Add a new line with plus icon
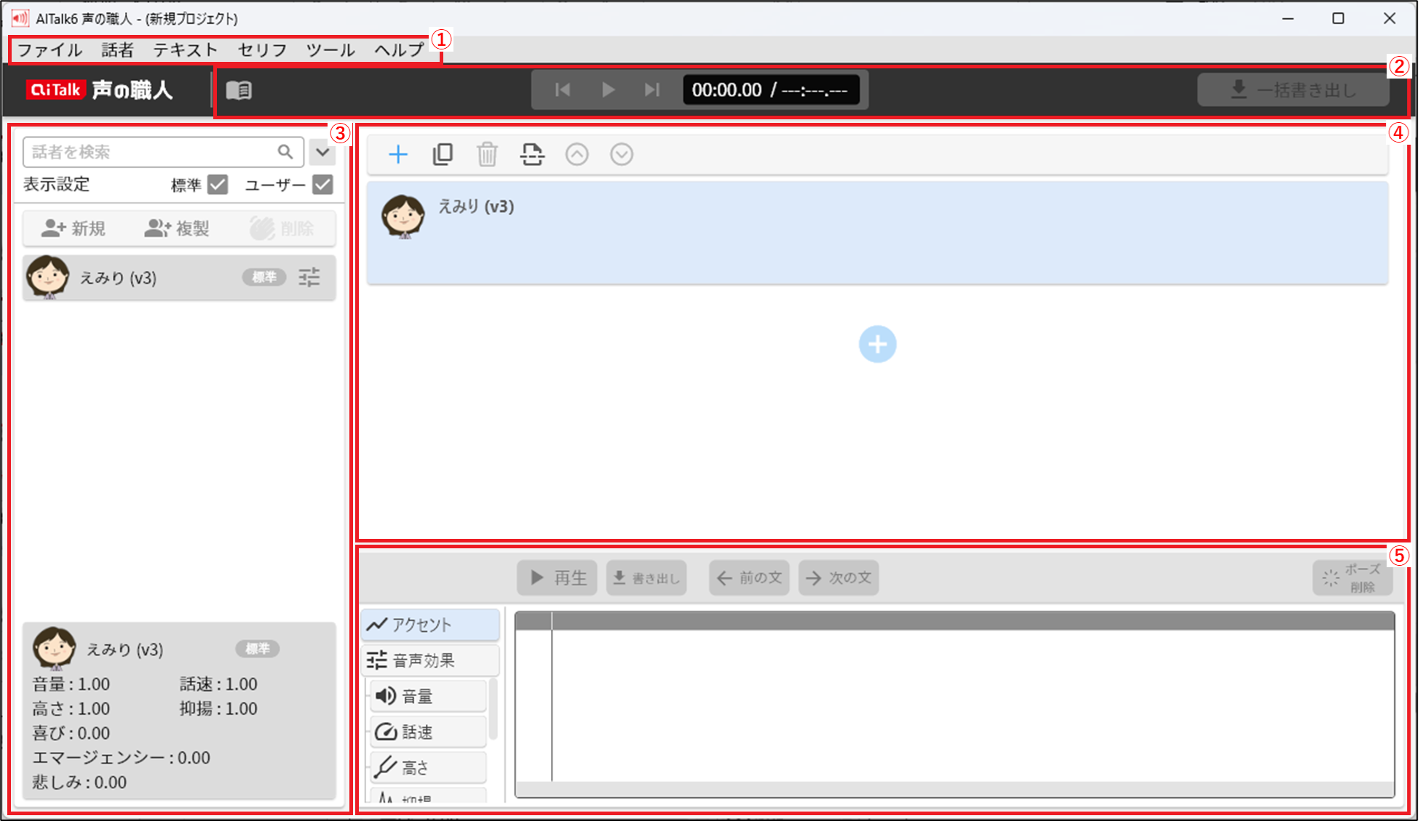This screenshot has height=821, width=1423. point(398,154)
